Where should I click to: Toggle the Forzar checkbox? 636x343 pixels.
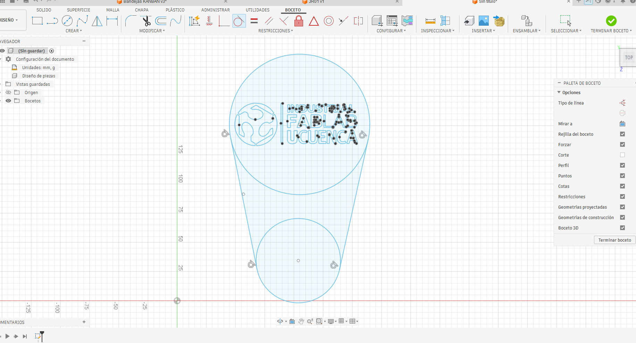click(x=622, y=144)
